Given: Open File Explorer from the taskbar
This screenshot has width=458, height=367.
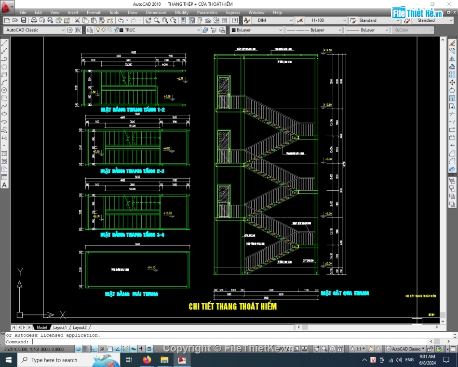Looking at the screenshot, I should [x=164, y=360].
